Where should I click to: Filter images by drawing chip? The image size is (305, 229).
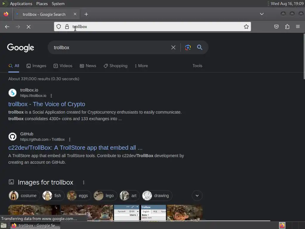[x=157, y=196]
